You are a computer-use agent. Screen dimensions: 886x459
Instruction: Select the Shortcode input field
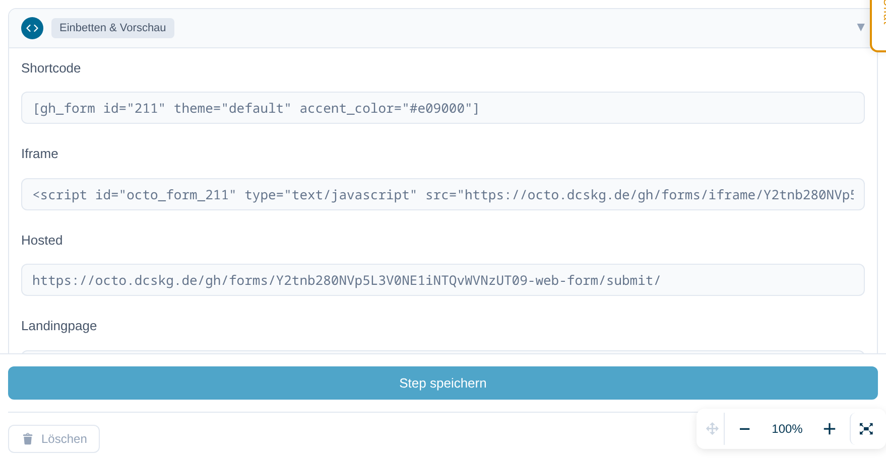tap(443, 108)
